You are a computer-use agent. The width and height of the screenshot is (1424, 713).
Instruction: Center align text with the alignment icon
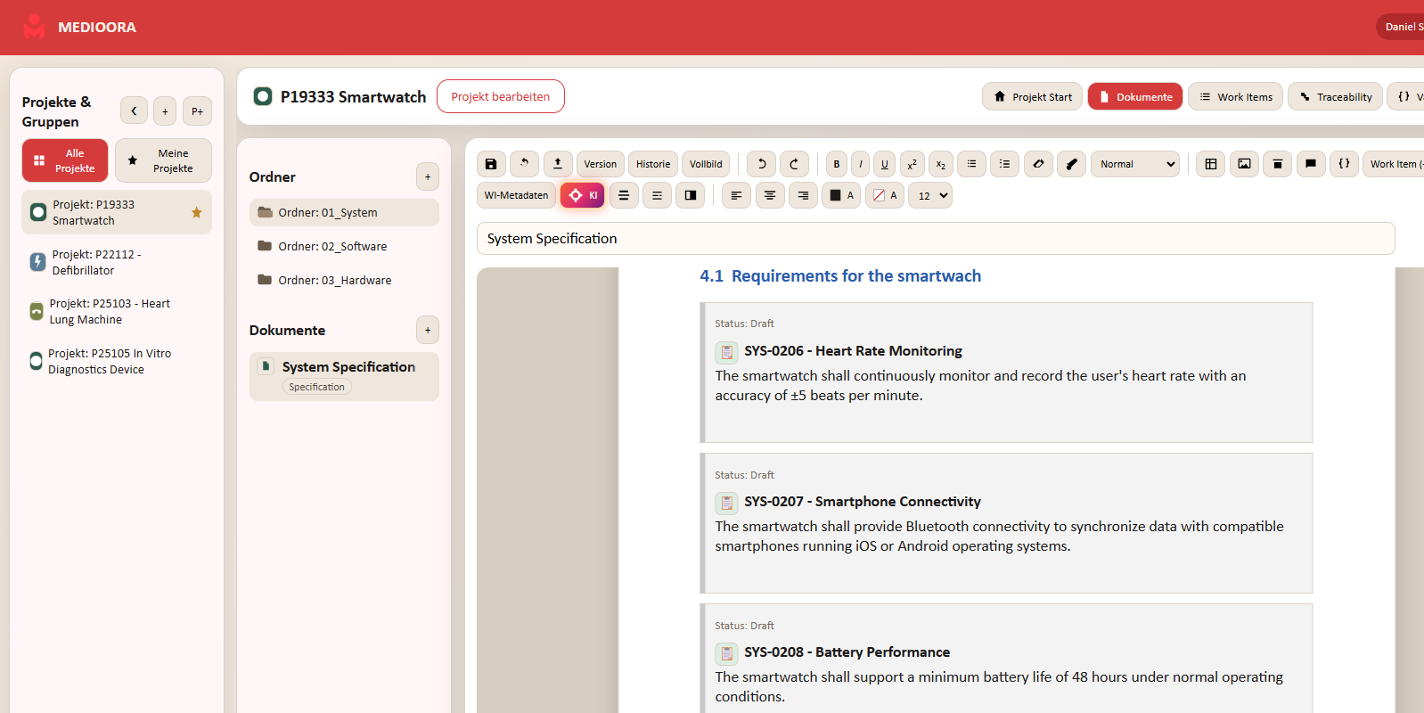click(x=770, y=195)
